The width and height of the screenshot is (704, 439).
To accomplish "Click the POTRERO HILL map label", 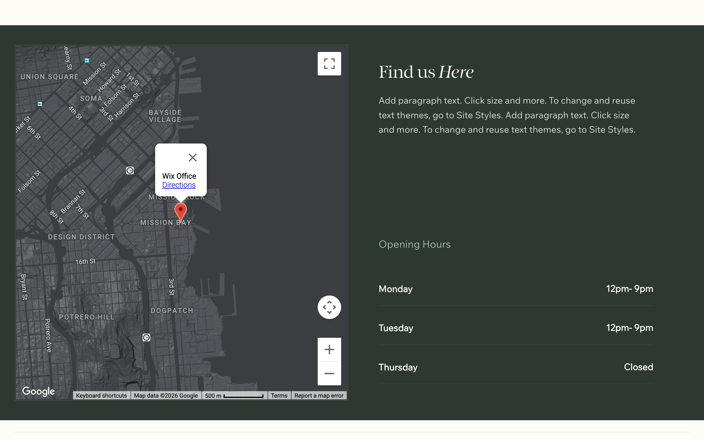I will click(x=87, y=317).
